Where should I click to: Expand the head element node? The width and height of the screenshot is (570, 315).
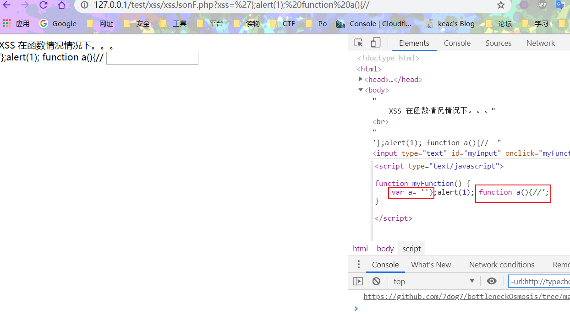point(361,79)
